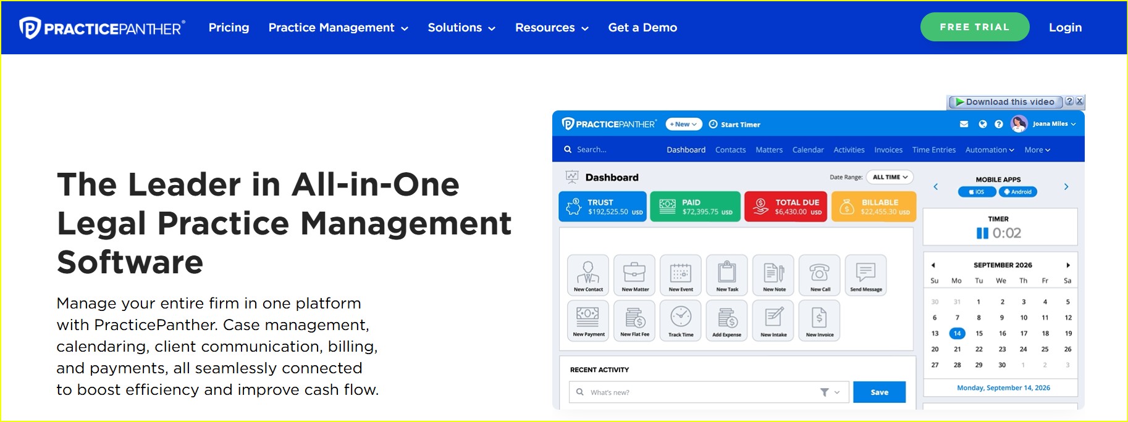Screen dimensions: 1128x422
Task: Click the New Intake icon
Action: [773, 321]
